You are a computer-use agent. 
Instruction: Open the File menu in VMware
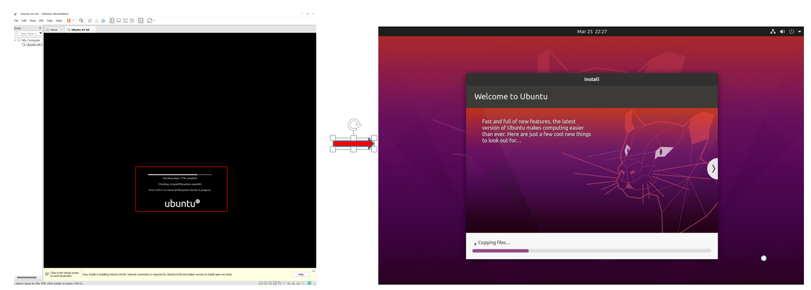(16, 21)
